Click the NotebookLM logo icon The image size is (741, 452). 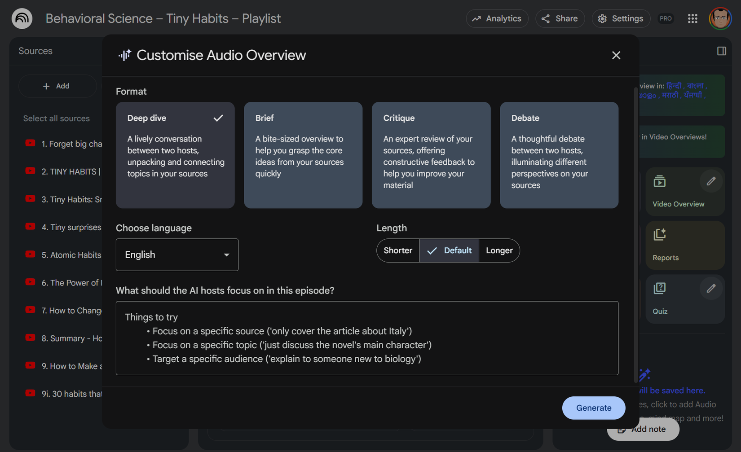pos(22,18)
